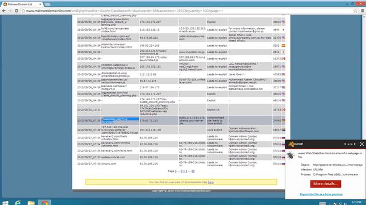Click the page scrollbar up arrow

click(364, 17)
